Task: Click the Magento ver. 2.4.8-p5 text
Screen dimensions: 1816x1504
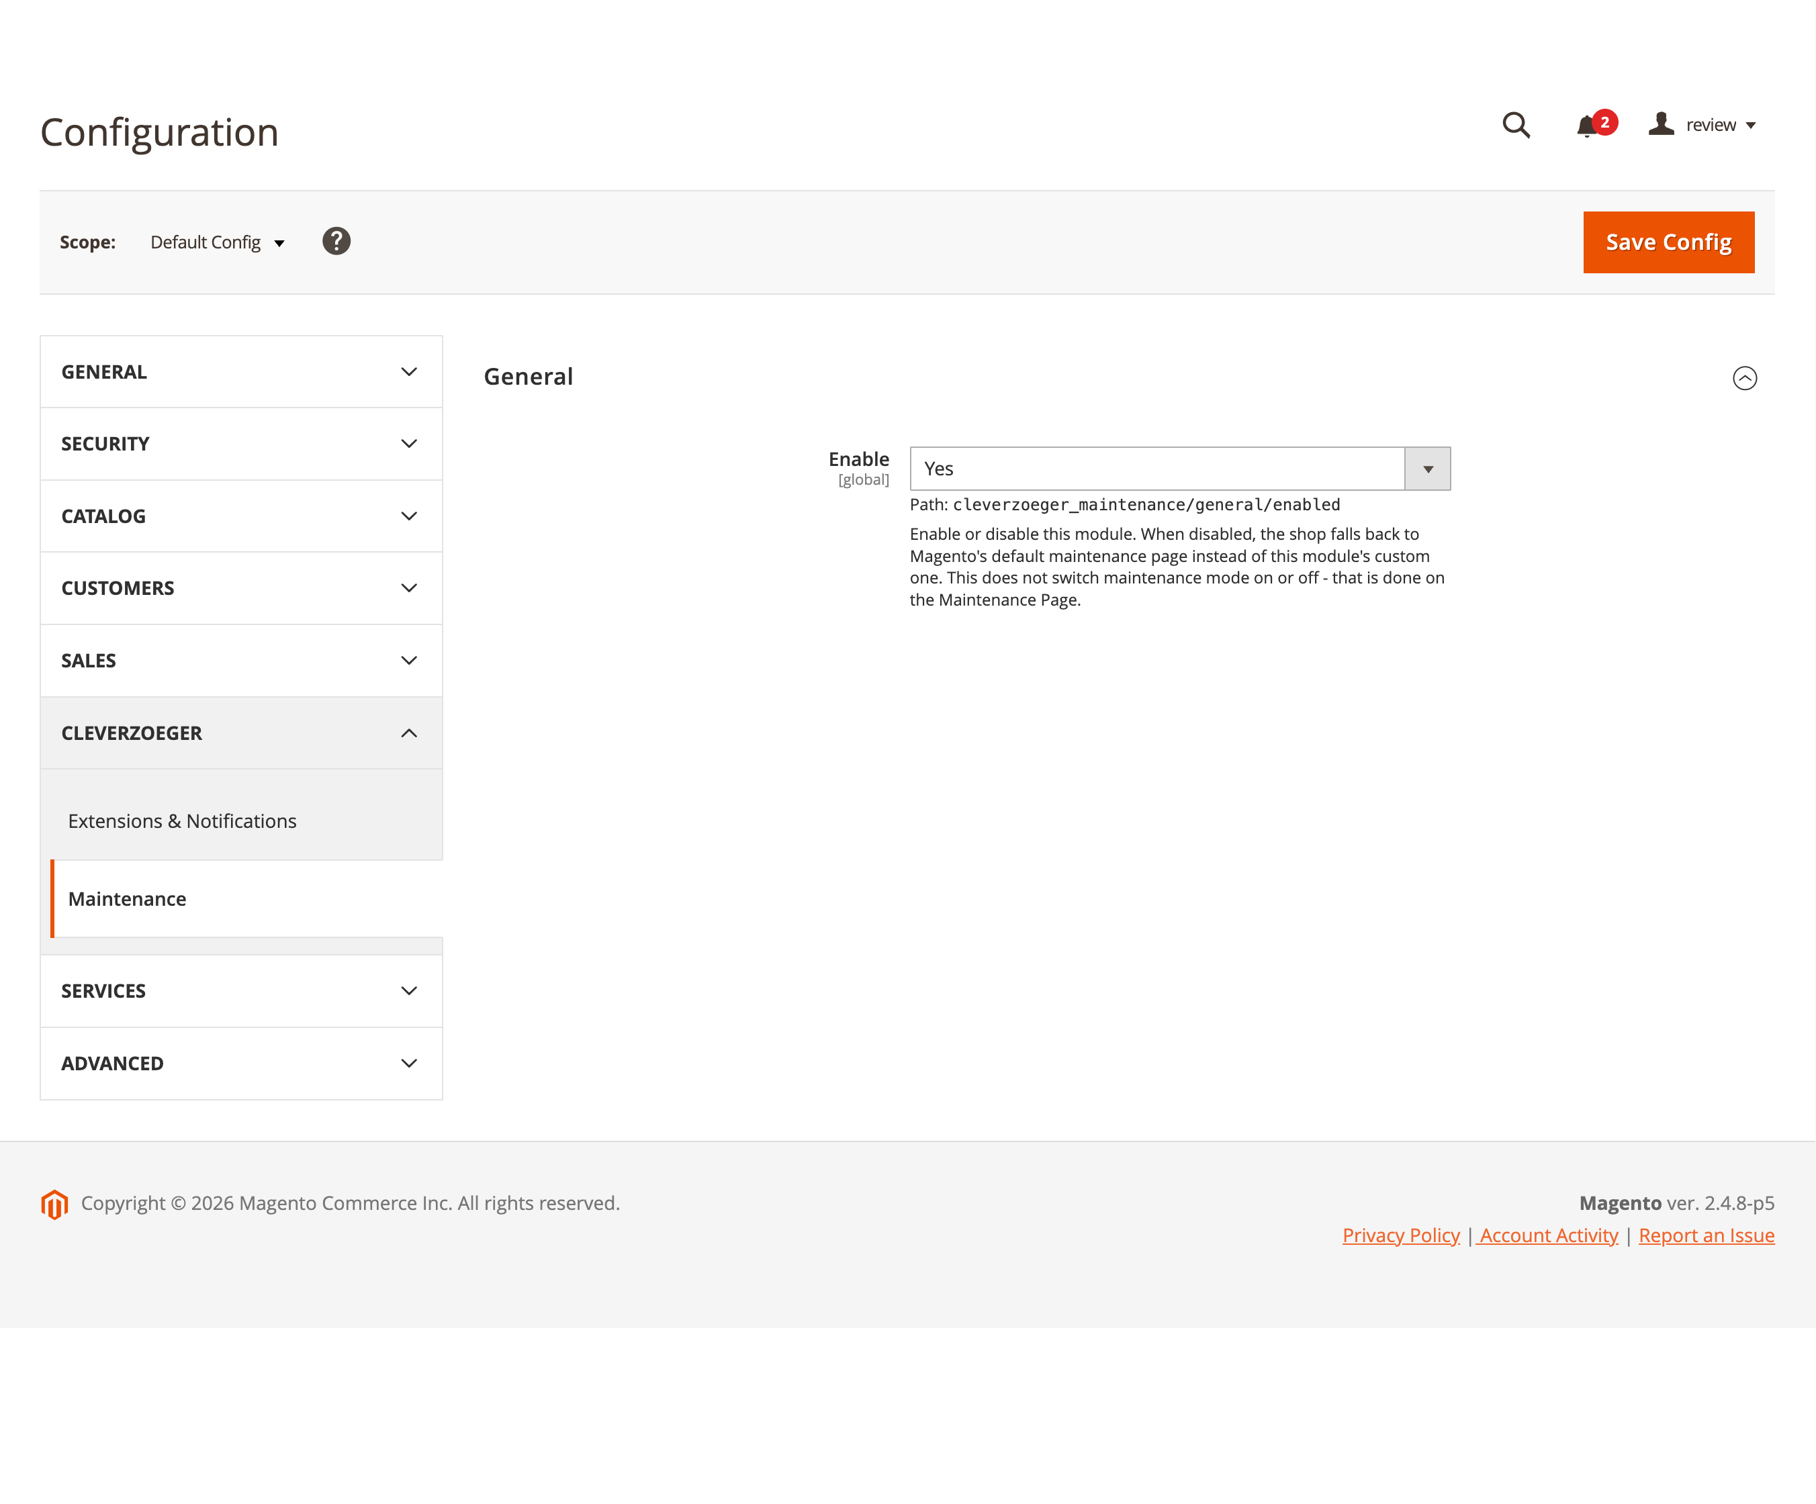Action: click(1677, 1203)
